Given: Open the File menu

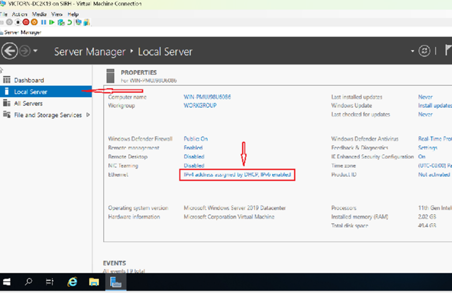Looking at the screenshot, I should tap(4, 14).
